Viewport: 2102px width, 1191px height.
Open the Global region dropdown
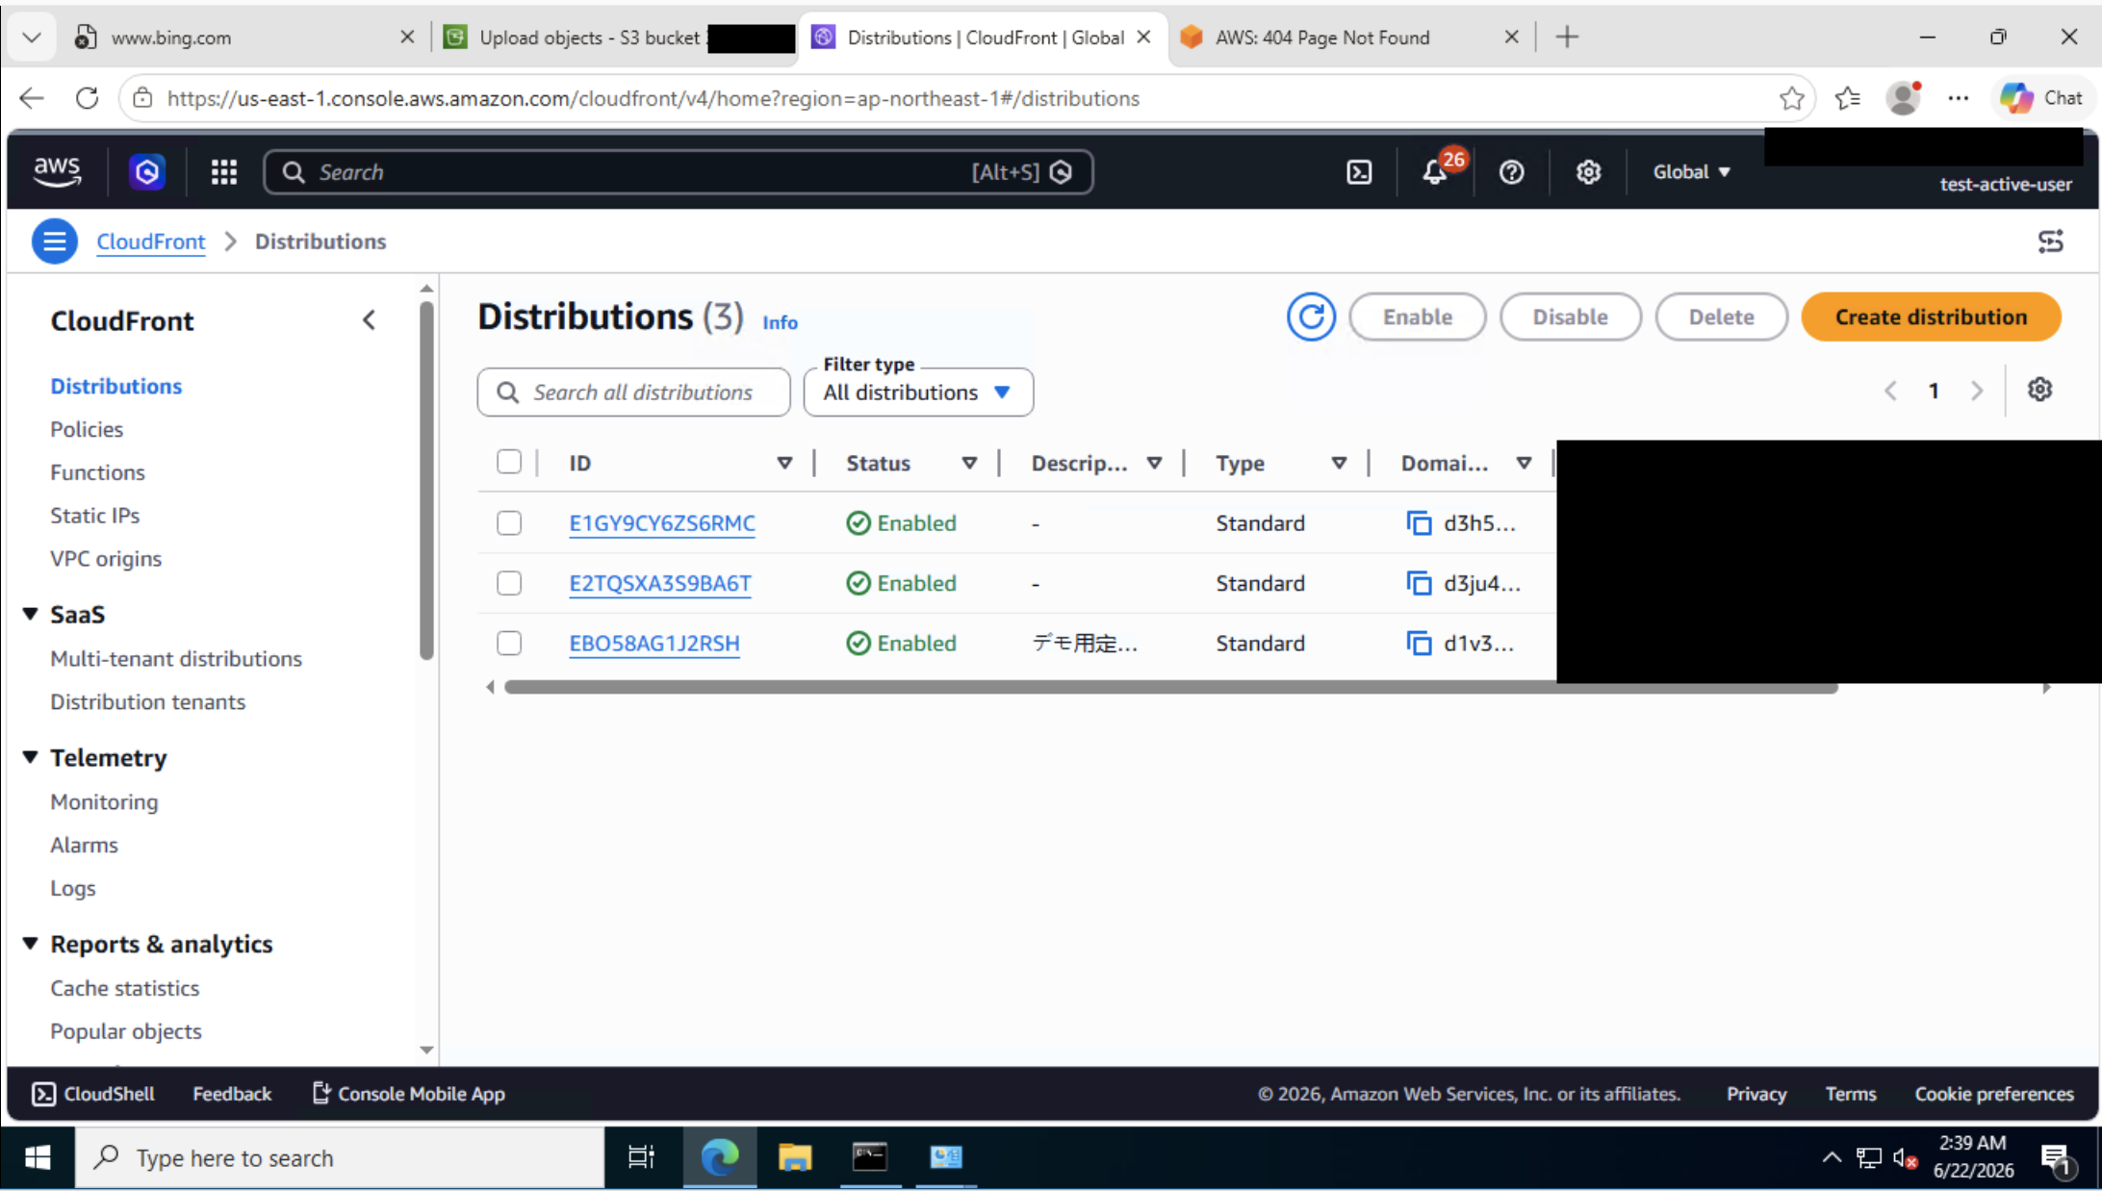(1691, 172)
